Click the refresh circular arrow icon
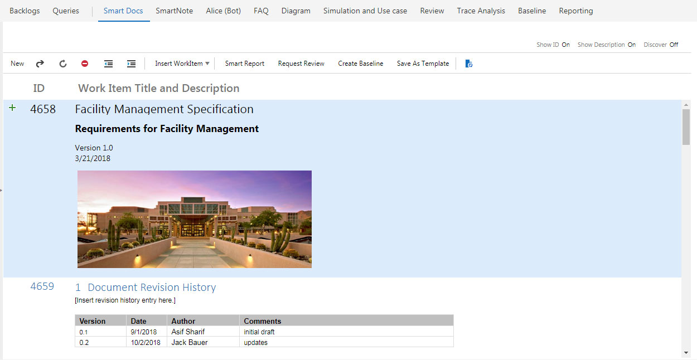The height and width of the screenshot is (360, 697). coord(63,64)
